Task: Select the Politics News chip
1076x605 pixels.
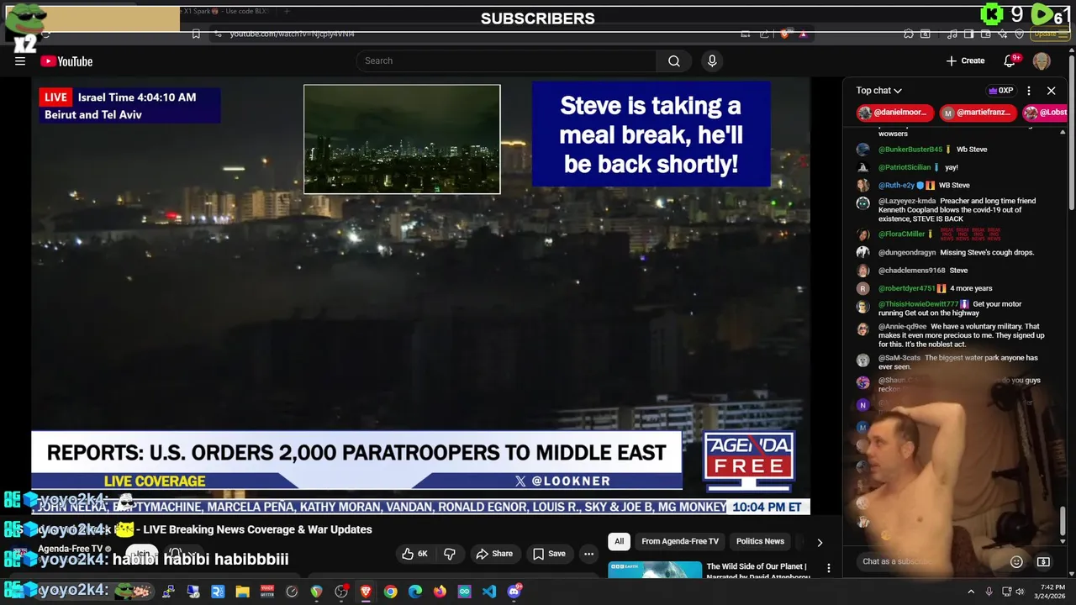Action: click(x=760, y=541)
